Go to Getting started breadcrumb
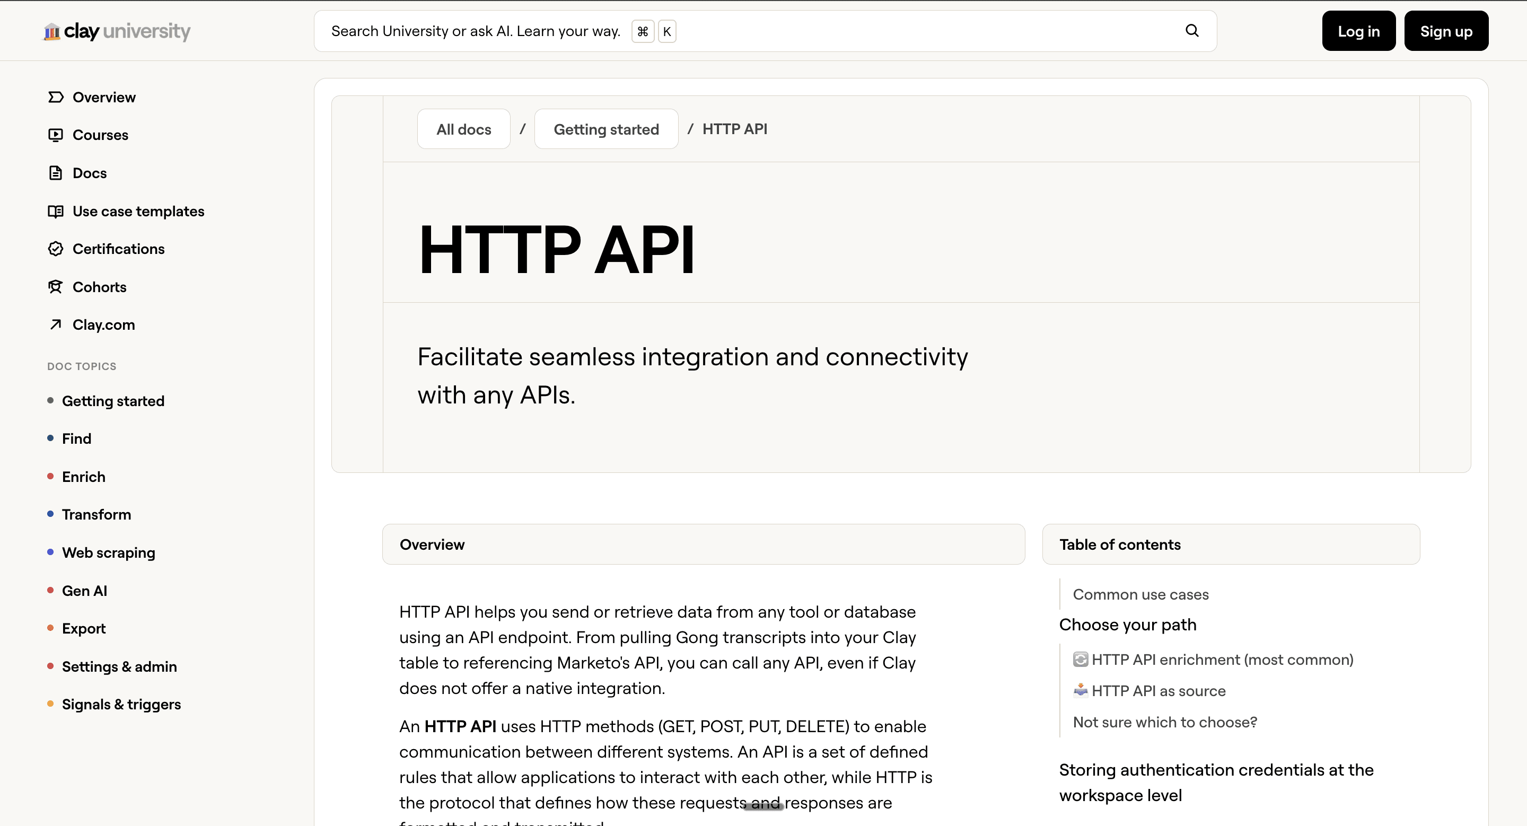This screenshot has height=826, width=1527. pos(606,129)
